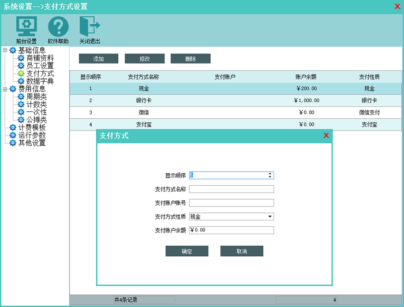
Task: Click the 支付方式名称 input field
Action: 231,189
